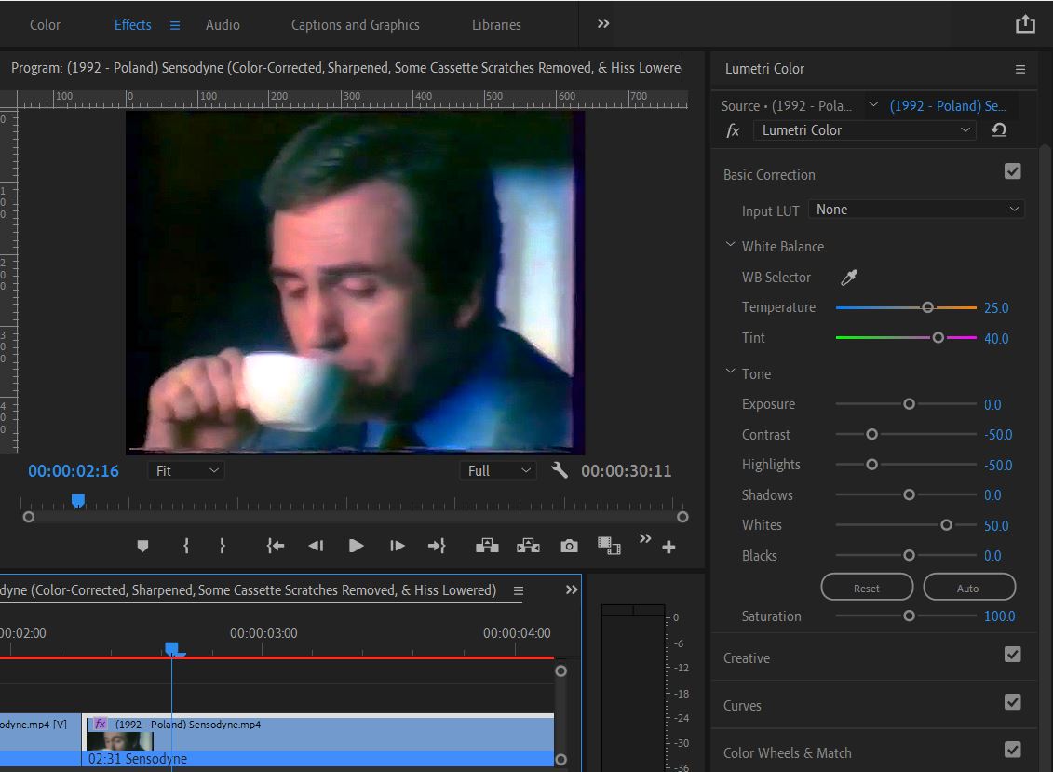Expand Color Wheels & Match section
The width and height of the screenshot is (1053, 772).
click(787, 753)
